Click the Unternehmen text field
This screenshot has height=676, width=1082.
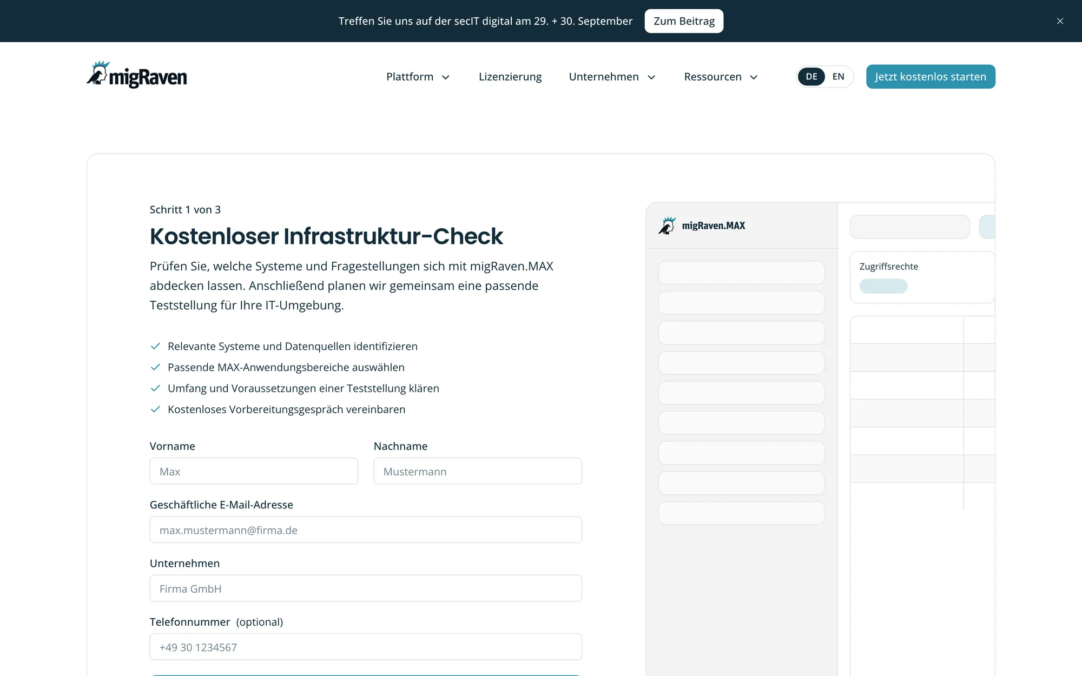click(366, 588)
